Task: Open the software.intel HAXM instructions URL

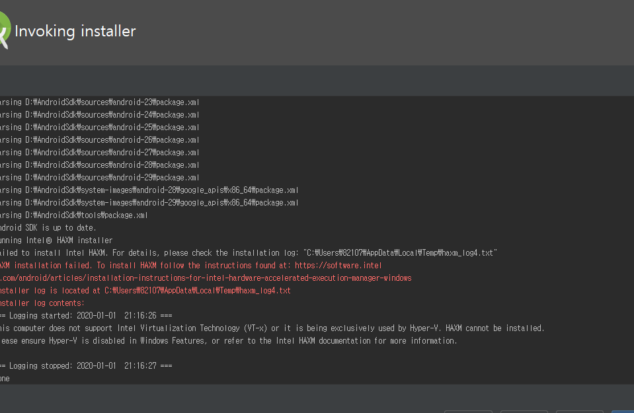Action: (x=338, y=266)
